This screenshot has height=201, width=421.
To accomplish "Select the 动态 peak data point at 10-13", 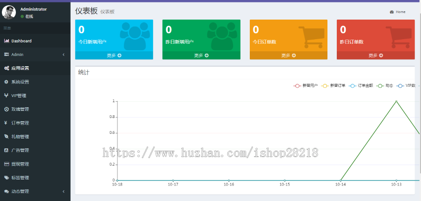I will coord(396,101).
